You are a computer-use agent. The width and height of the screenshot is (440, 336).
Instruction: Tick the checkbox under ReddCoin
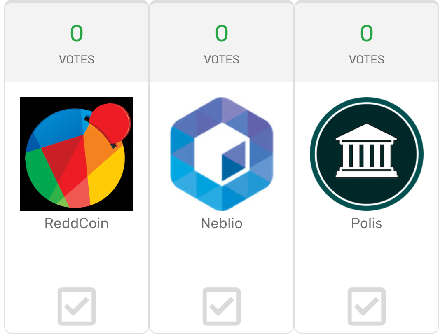pos(77,306)
